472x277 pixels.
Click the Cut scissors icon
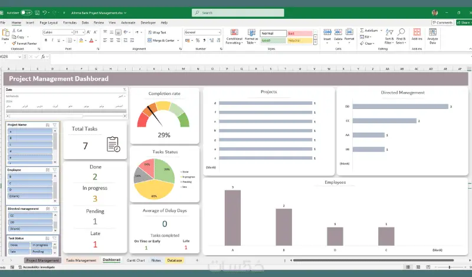(14, 31)
